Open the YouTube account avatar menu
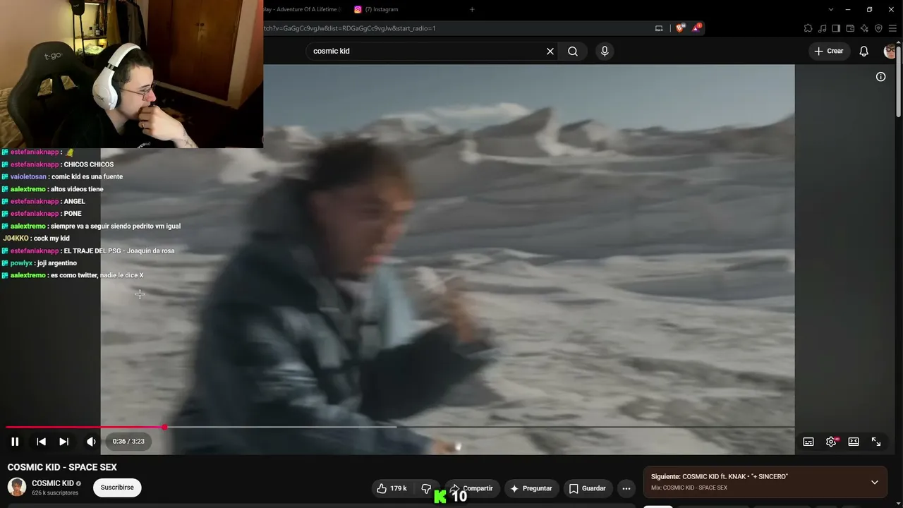Image resolution: width=903 pixels, height=508 pixels. [890, 51]
